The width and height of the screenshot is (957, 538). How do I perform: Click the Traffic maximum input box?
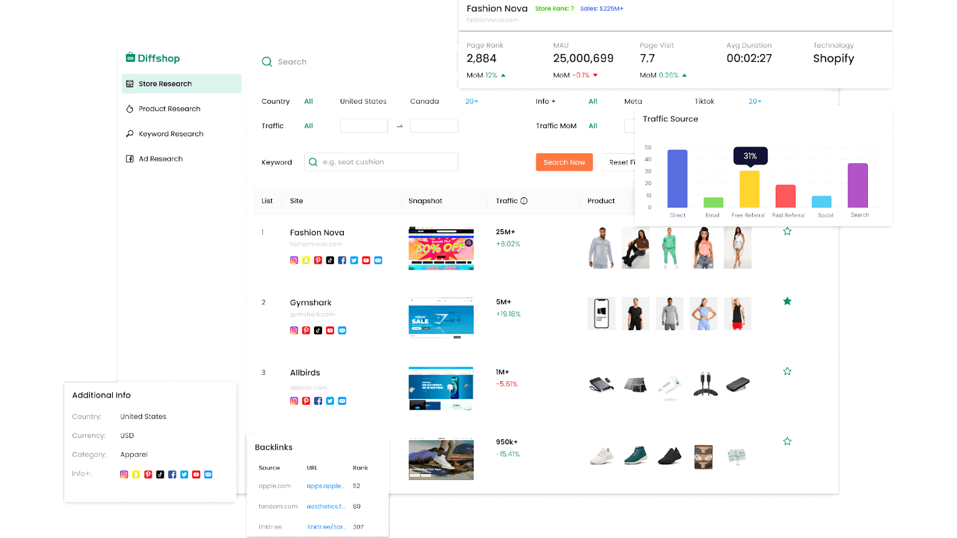[x=434, y=126]
